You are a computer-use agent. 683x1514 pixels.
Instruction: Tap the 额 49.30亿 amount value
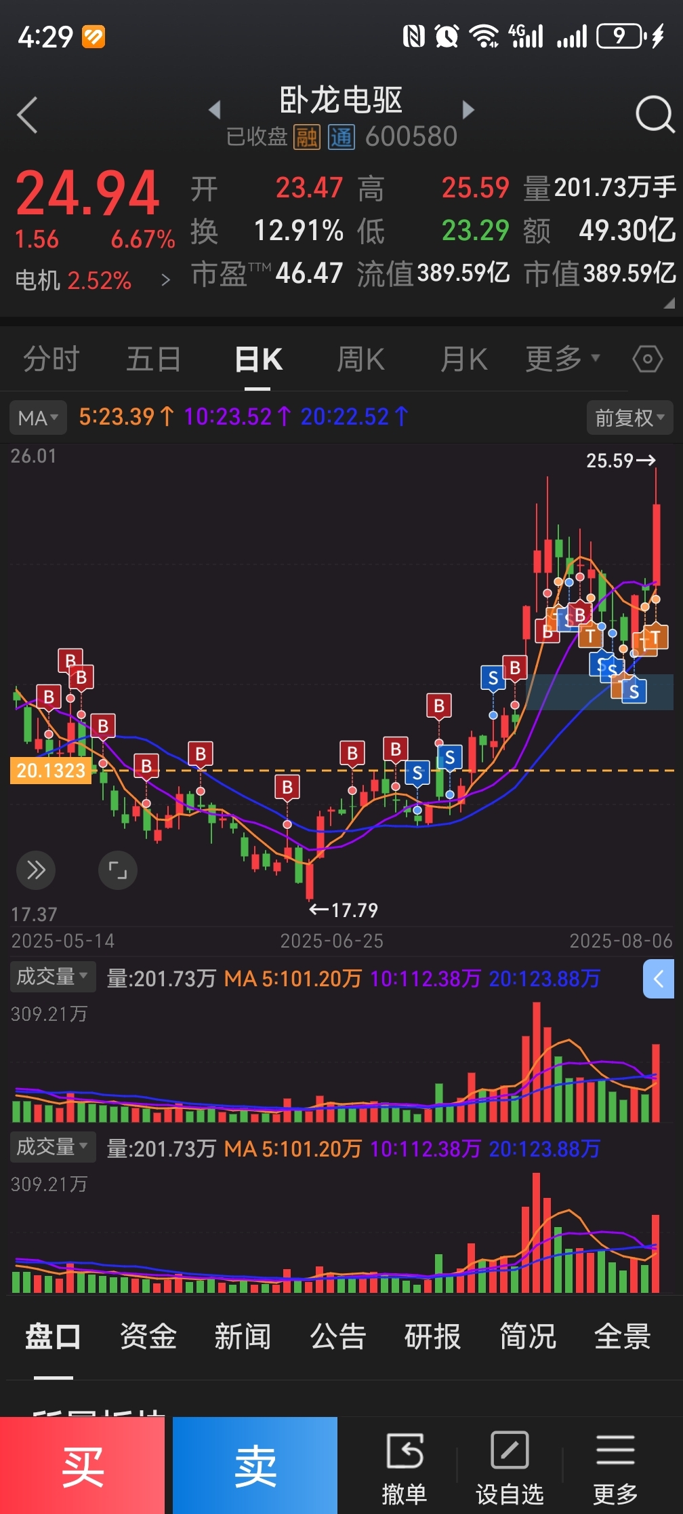click(627, 231)
